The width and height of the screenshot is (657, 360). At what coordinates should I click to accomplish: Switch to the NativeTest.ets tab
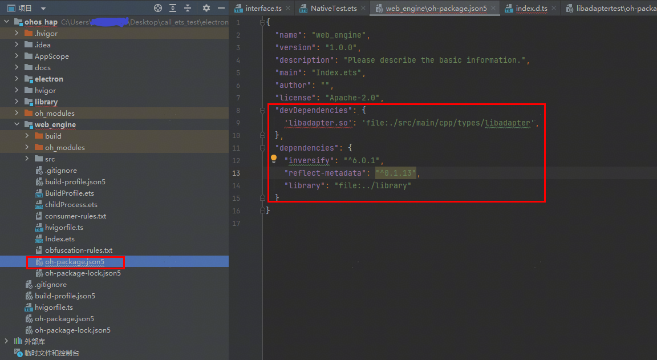click(x=334, y=9)
